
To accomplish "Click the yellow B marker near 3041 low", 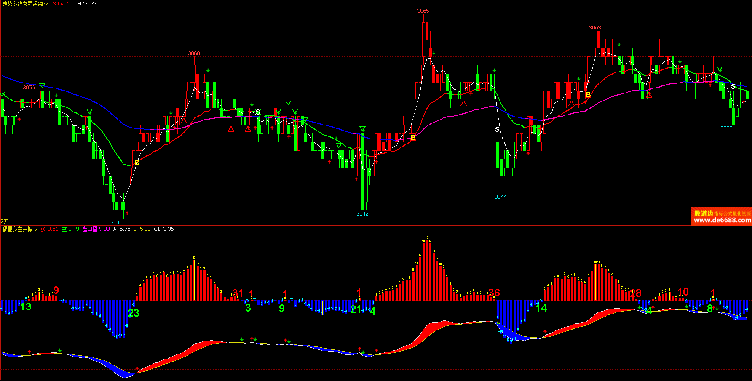I will point(136,163).
